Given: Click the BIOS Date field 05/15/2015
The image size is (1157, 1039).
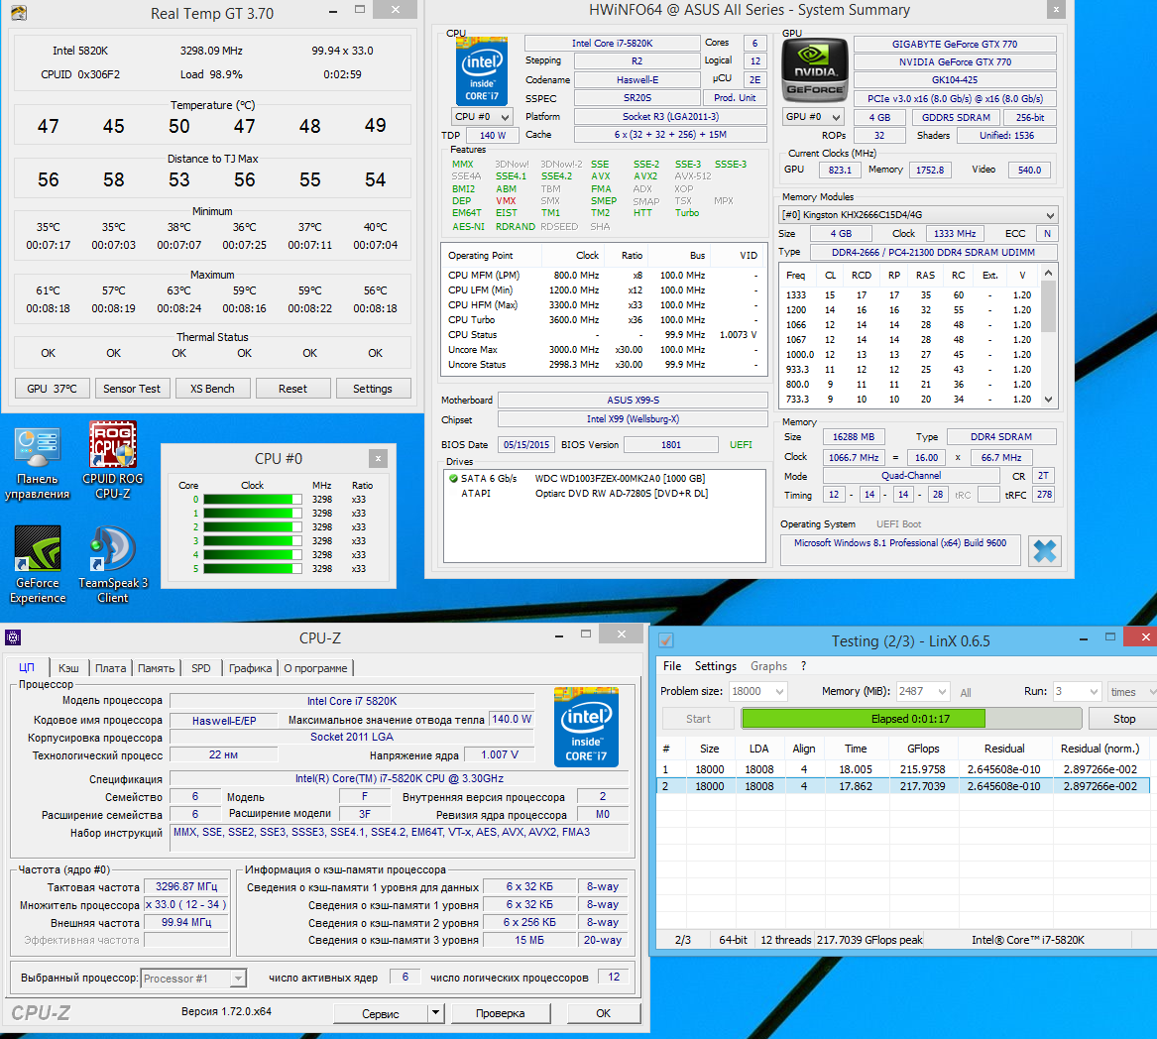Looking at the screenshot, I should point(526,444).
